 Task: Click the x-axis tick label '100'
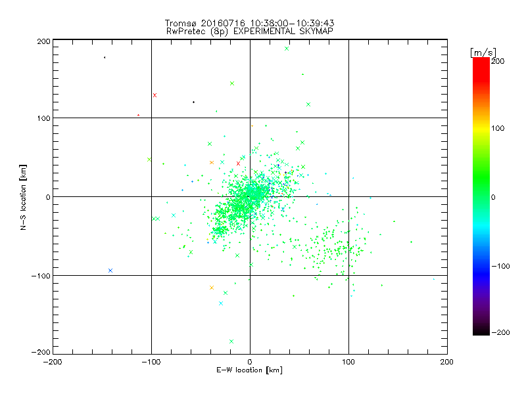click(348, 362)
